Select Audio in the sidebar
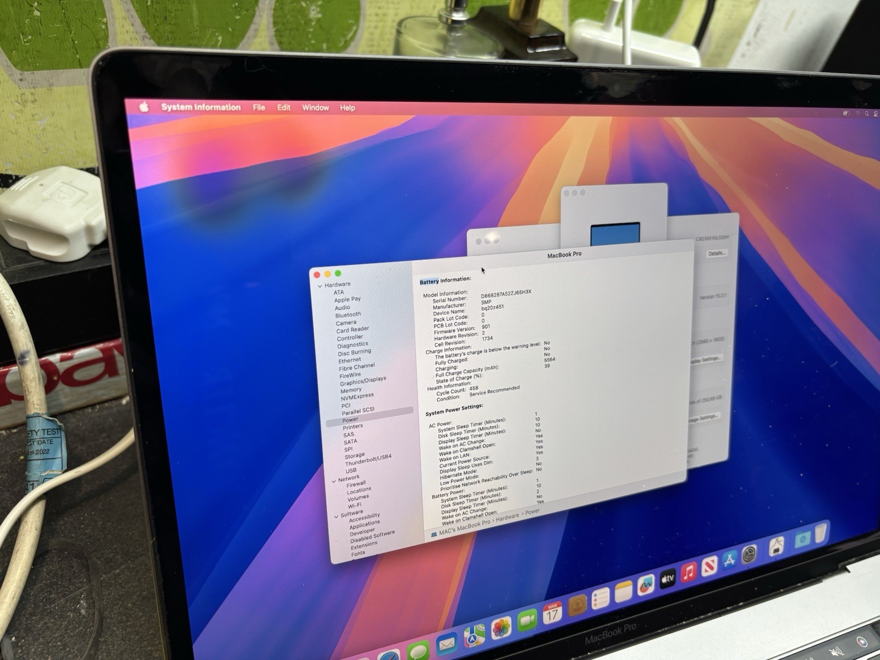Screen dimensions: 880x660 tap(343, 307)
